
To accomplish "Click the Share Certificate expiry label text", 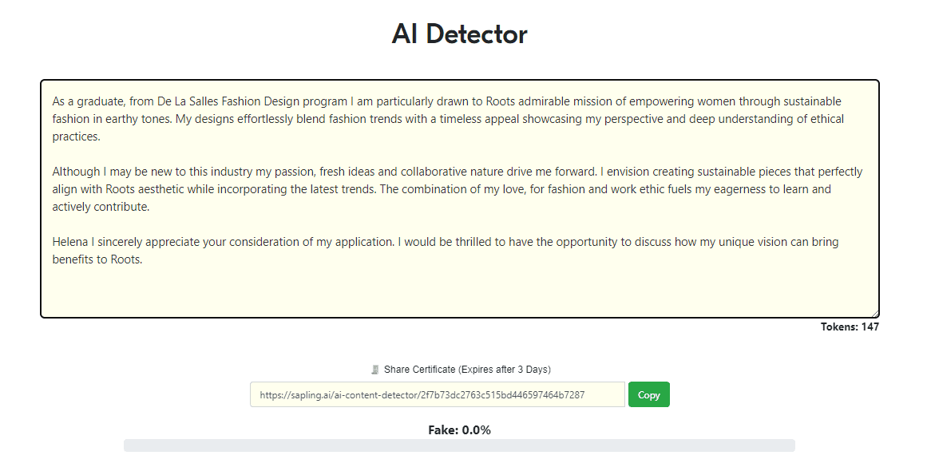I will [467, 370].
